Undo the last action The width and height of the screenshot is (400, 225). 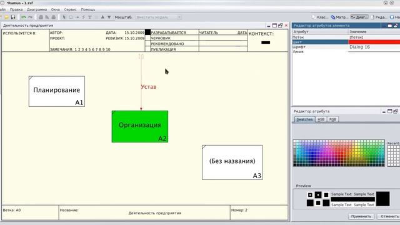click(x=24, y=17)
